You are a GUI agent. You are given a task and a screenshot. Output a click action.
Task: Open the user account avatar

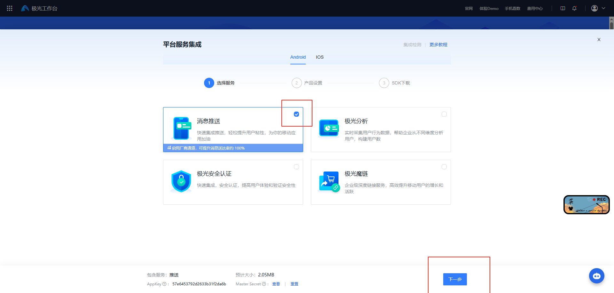[594, 8]
